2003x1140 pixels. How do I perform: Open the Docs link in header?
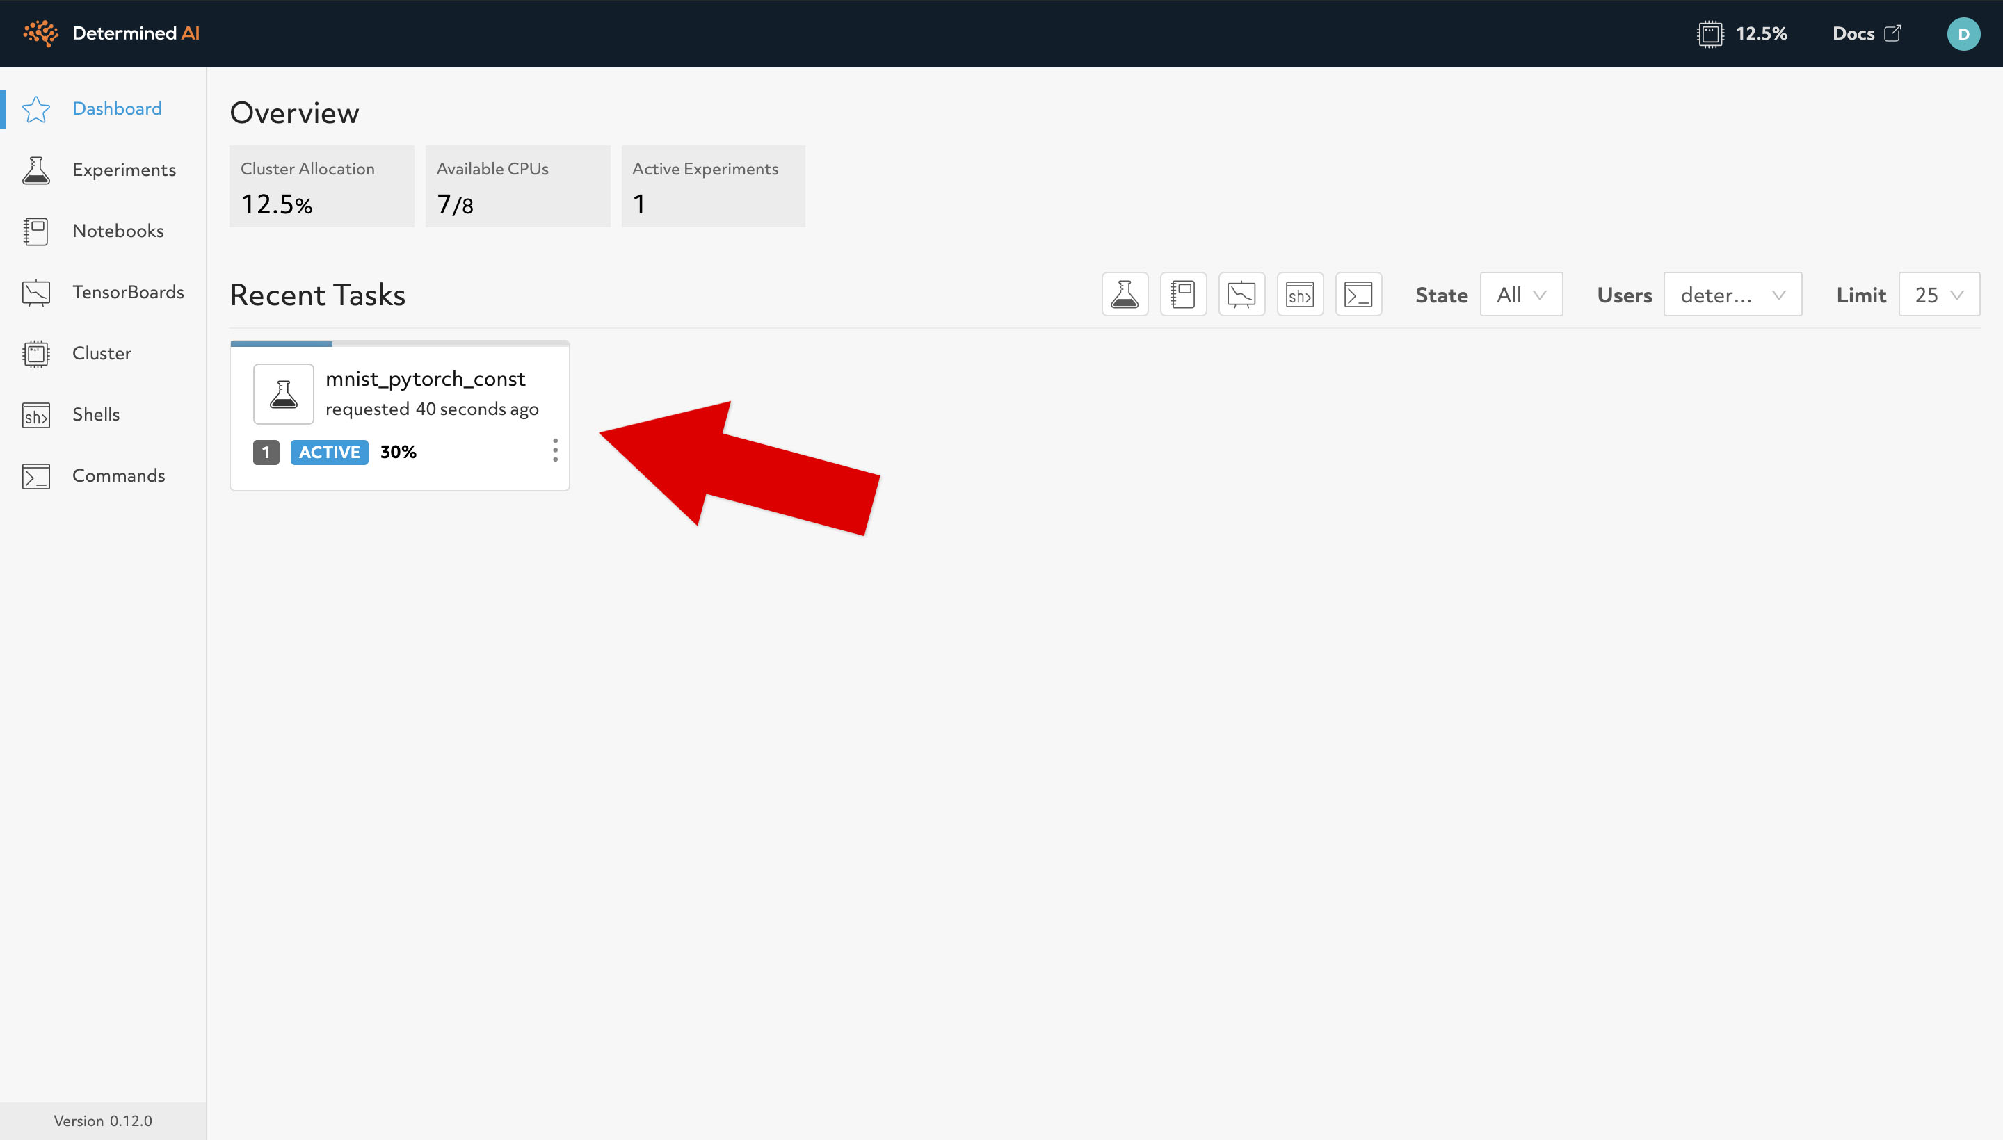pos(1853,33)
